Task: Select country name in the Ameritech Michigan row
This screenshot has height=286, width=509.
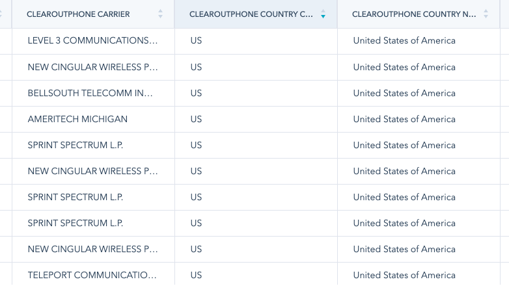Action: [404, 119]
